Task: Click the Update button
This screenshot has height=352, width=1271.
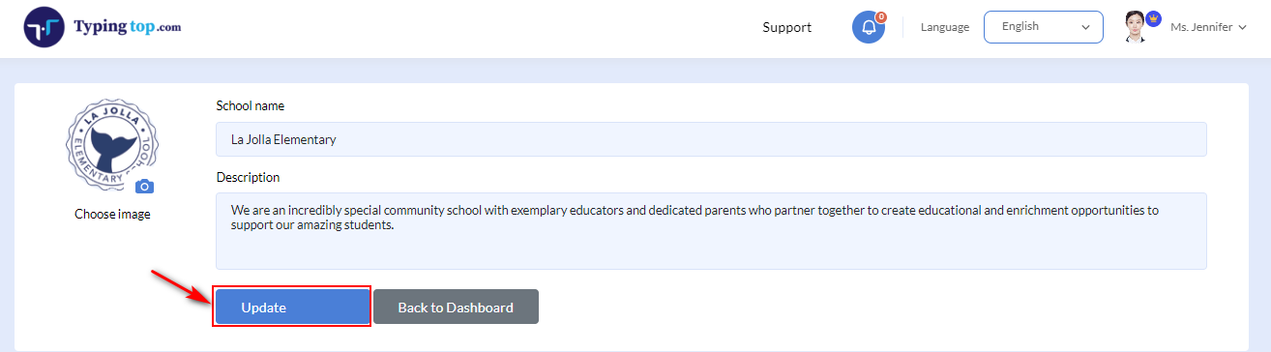Action: [292, 308]
